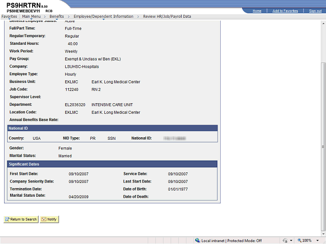
Task: Click the Marital Status value Married
Action: [65, 156]
